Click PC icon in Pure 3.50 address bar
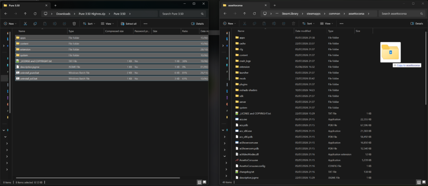 (46, 14)
